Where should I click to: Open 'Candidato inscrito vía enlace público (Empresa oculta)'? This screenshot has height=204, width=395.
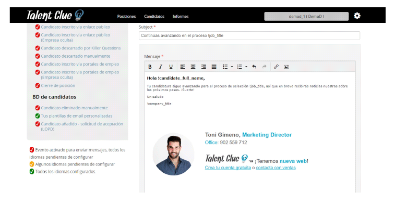[x=75, y=37]
